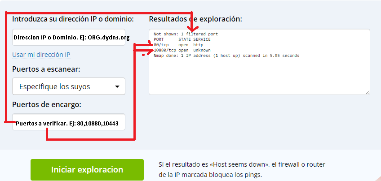
Task: Click the "Not shown: 1 filtered port" line
Action: [x=186, y=34]
